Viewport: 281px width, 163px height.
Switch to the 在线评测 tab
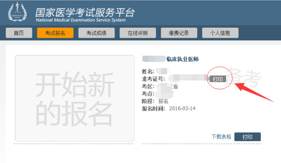(137, 33)
